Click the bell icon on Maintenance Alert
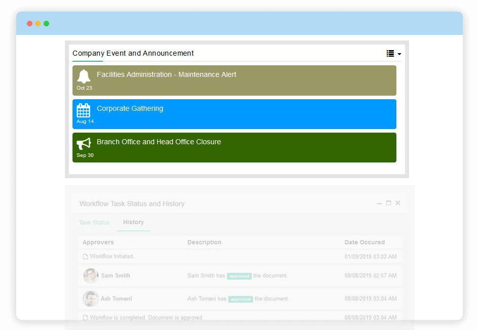Screen dimensions: 477x330 tap(84, 76)
